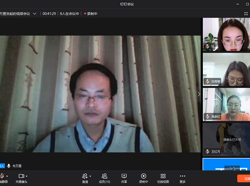Viewport: 250px width, 186px height.
Task: Select 王红月's camera-off thumbnail
Action: point(226,139)
